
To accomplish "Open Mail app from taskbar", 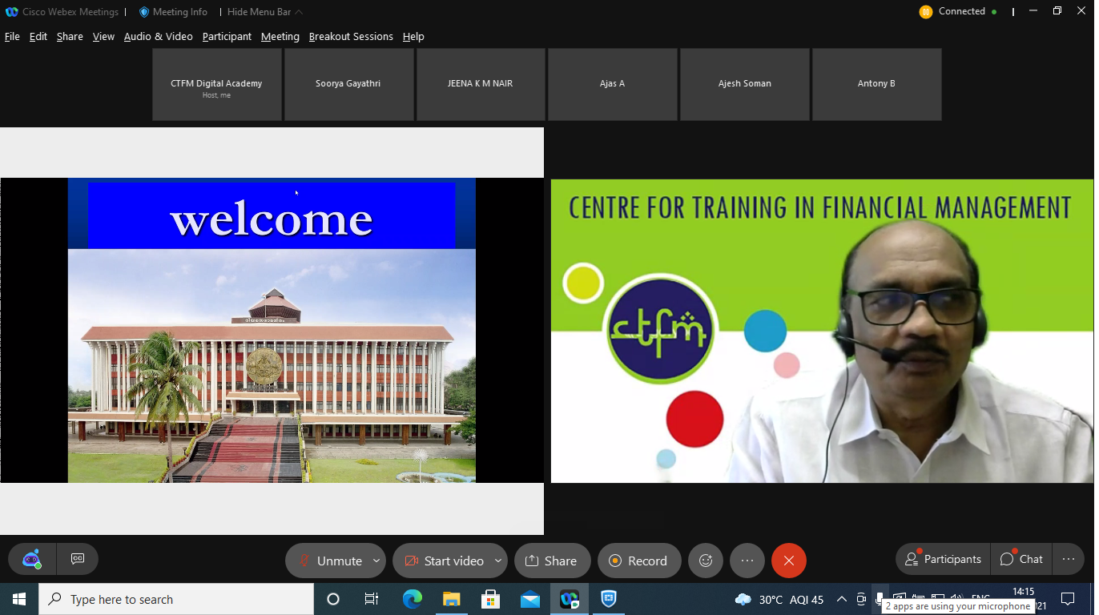I will coord(529,599).
